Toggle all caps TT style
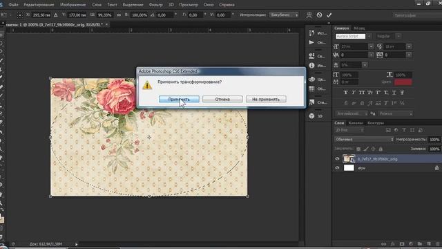Image resolution: width=442 pixels, height=249 pixels. tap(362, 93)
